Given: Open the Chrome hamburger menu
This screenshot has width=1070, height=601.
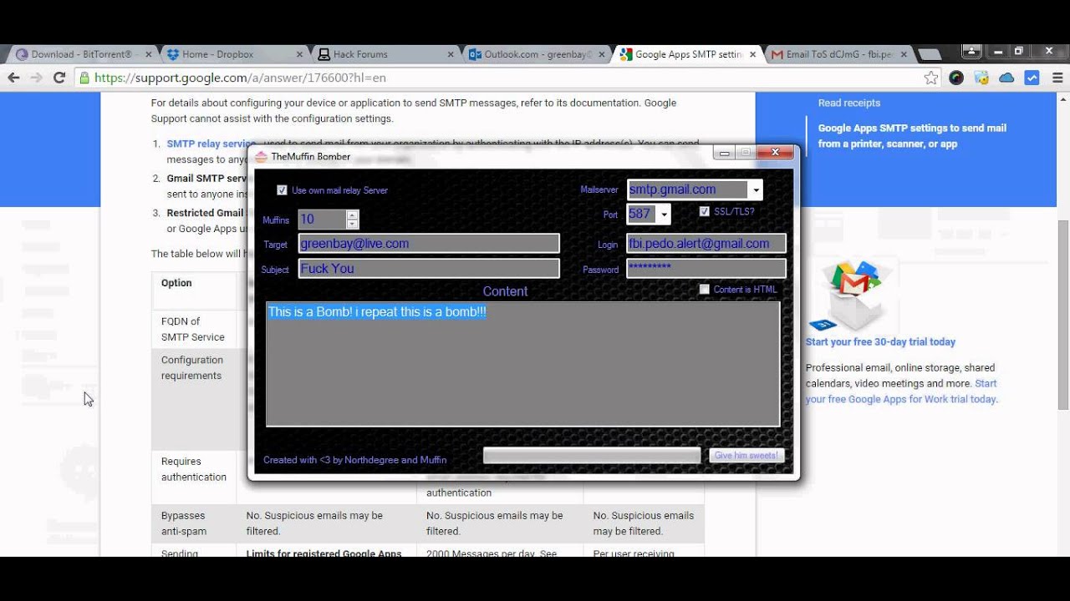Looking at the screenshot, I should [1057, 78].
